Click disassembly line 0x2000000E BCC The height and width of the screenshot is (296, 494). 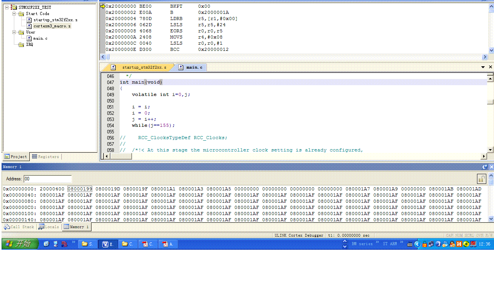point(167,49)
